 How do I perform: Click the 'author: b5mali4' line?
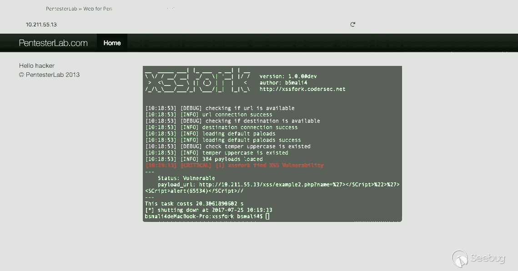[283, 83]
